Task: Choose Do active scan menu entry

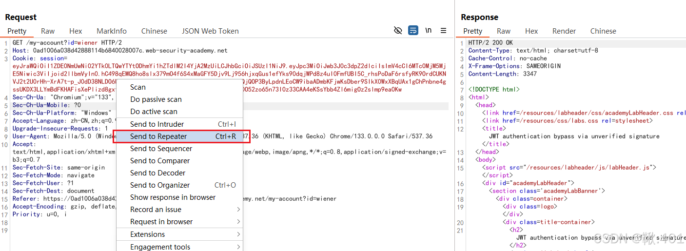Action: pos(179,111)
